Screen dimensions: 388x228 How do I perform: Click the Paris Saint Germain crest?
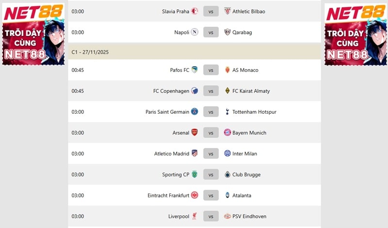click(x=194, y=112)
